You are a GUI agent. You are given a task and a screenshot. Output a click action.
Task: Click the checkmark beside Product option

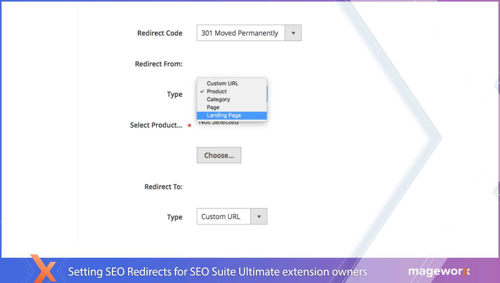[x=202, y=91]
